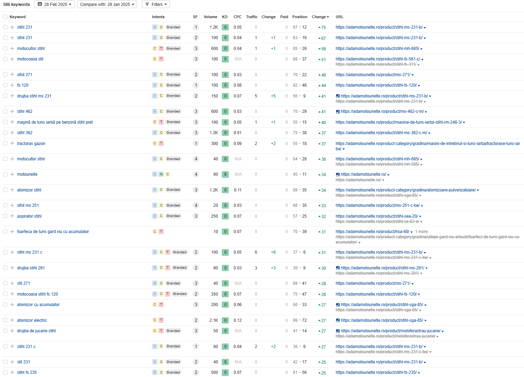Click the sorted position Change column header
The height and width of the screenshot is (377, 524).
[x=320, y=17]
